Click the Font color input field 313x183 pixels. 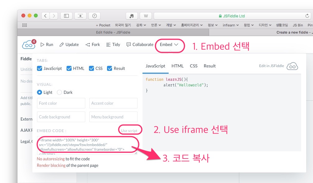[x=61, y=103]
